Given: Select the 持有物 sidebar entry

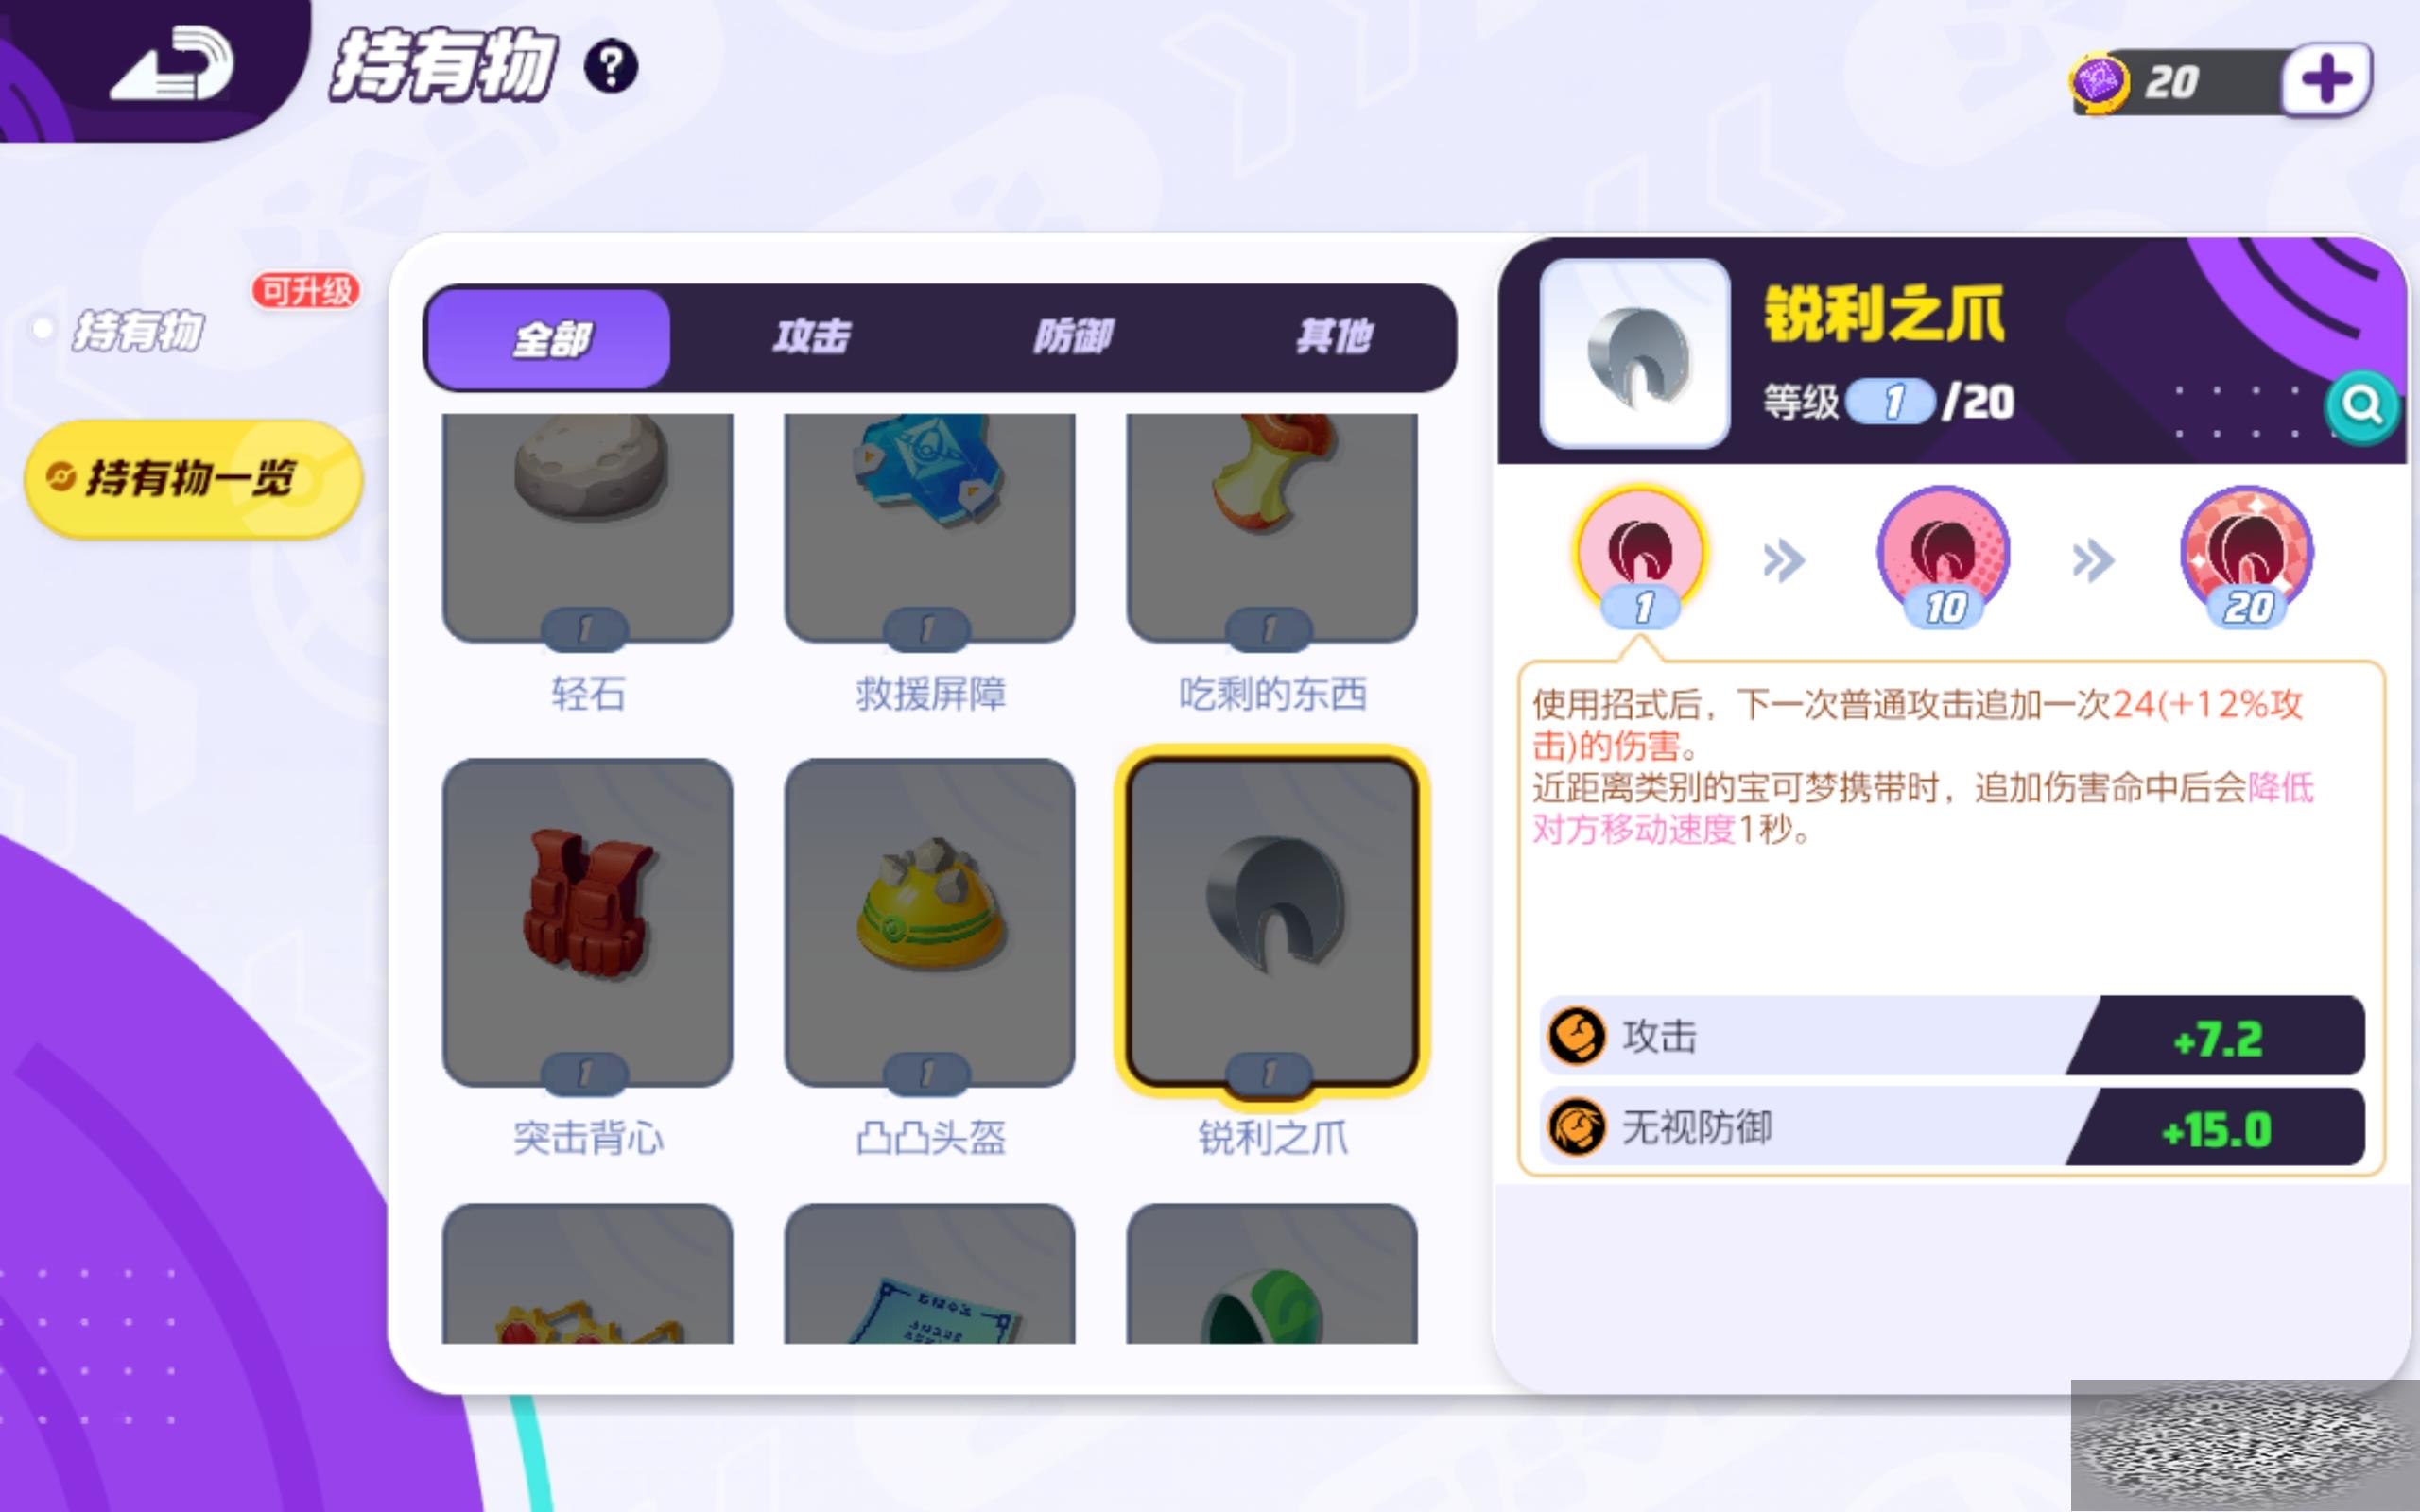Looking at the screenshot, I should tap(138, 330).
